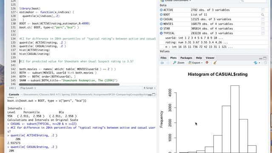Click hist(ACTIVE$rating) on line 137

tap(34, 50)
